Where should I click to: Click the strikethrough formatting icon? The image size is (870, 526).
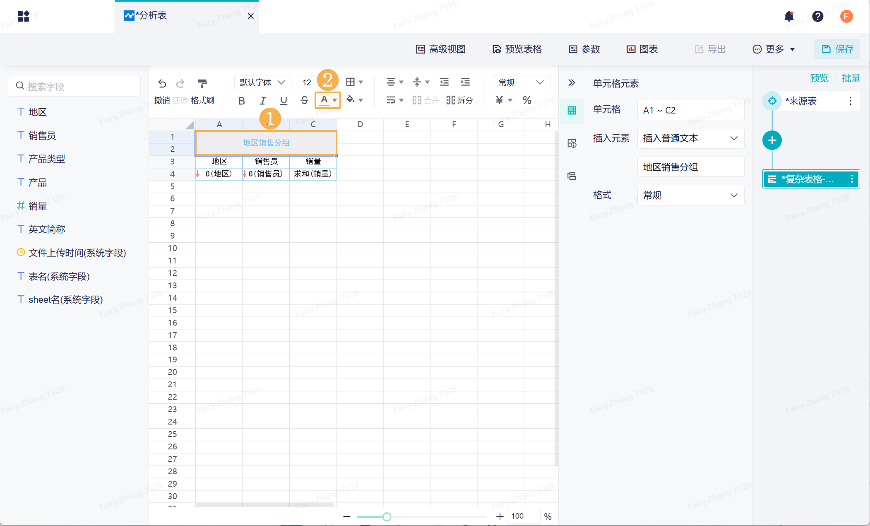pos(304,100)
